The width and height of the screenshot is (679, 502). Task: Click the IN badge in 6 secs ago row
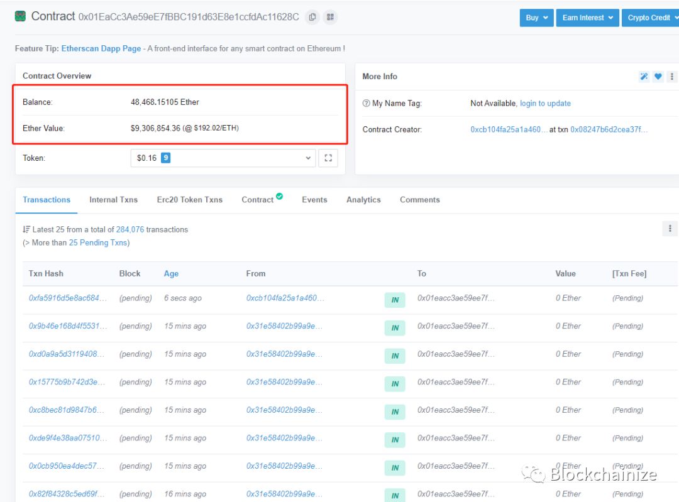(x=395, y=300)
